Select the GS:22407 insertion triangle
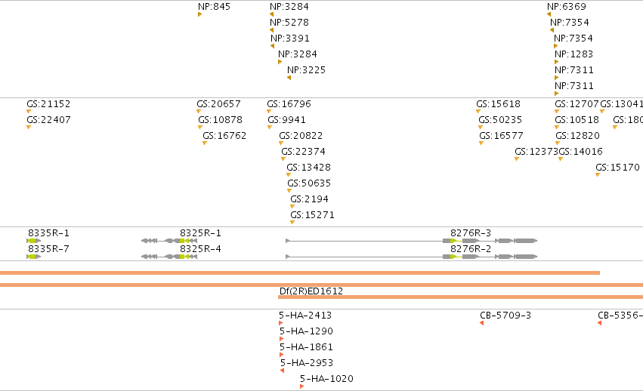The height and width of the screenshot is (391, 643). coord(28,128)
